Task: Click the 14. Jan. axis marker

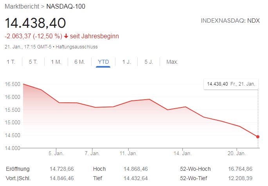Action: (x=183, y=153)
